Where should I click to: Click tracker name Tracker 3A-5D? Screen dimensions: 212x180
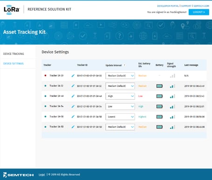[56, 127]
